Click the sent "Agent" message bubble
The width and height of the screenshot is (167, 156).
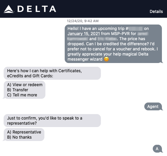coord(153,107)
